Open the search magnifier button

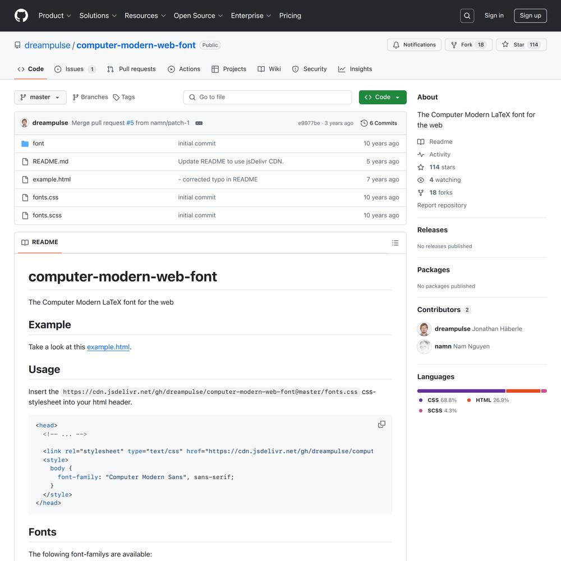click(467, 16)
